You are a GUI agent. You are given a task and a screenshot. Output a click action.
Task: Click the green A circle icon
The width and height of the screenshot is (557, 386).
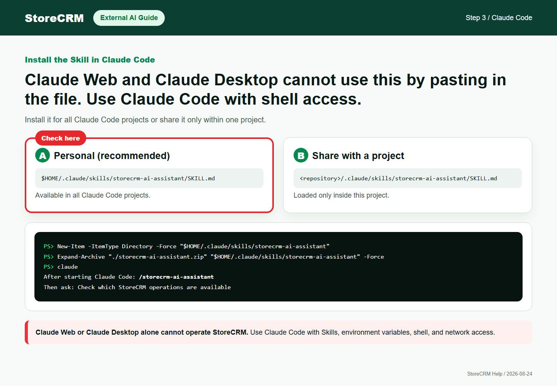[43, 156]
